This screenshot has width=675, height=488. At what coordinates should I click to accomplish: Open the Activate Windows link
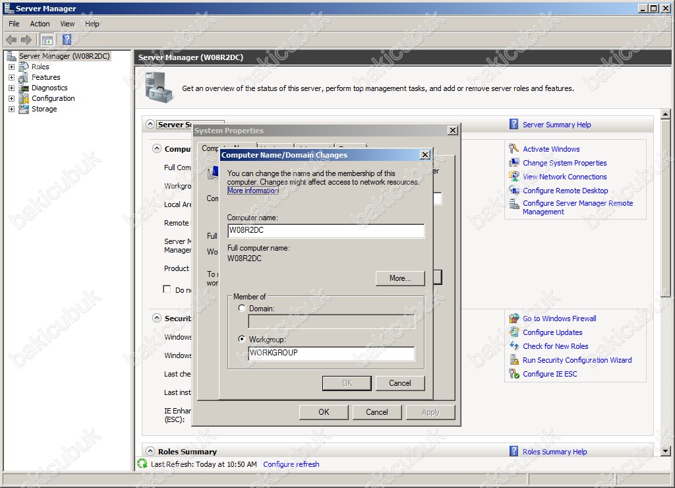551,149
